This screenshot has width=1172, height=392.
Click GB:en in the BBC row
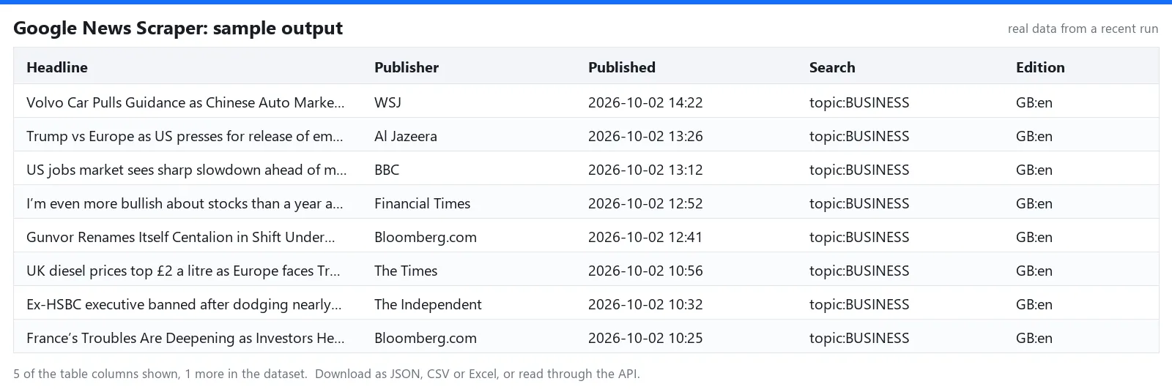1034,170
